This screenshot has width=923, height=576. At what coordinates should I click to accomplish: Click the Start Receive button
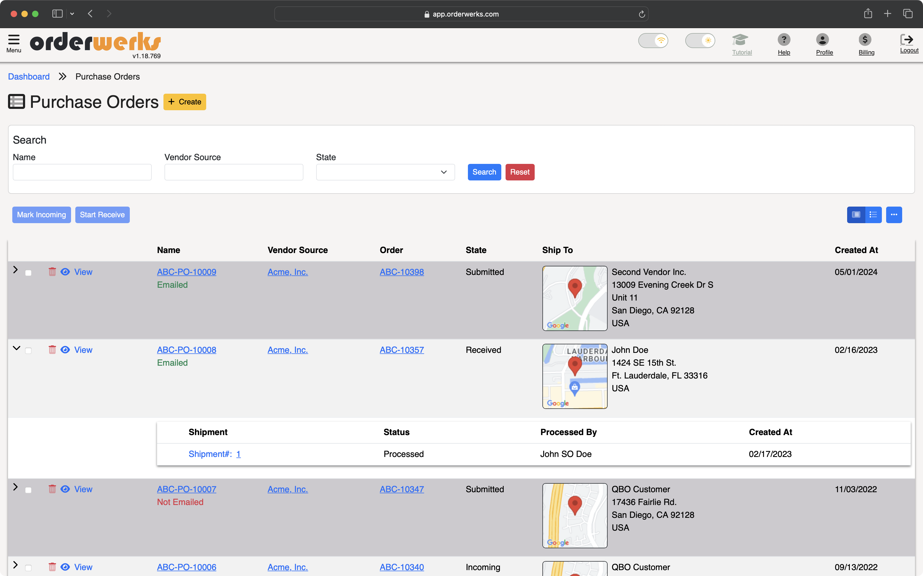[x=103, y=215]
